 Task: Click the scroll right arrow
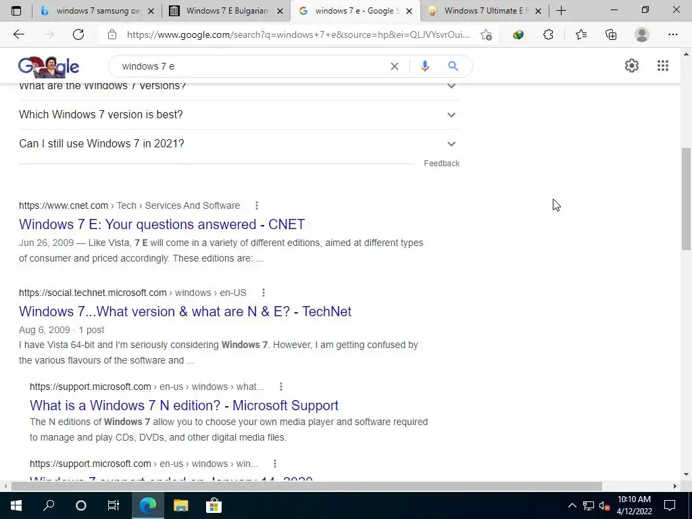coord(675,486)
